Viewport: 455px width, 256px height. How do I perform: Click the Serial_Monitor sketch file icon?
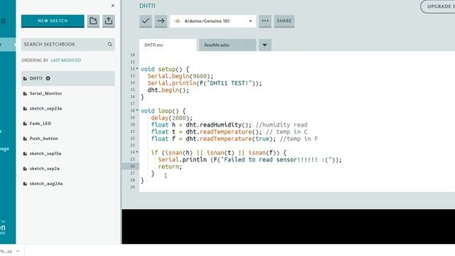coord(25,93)
